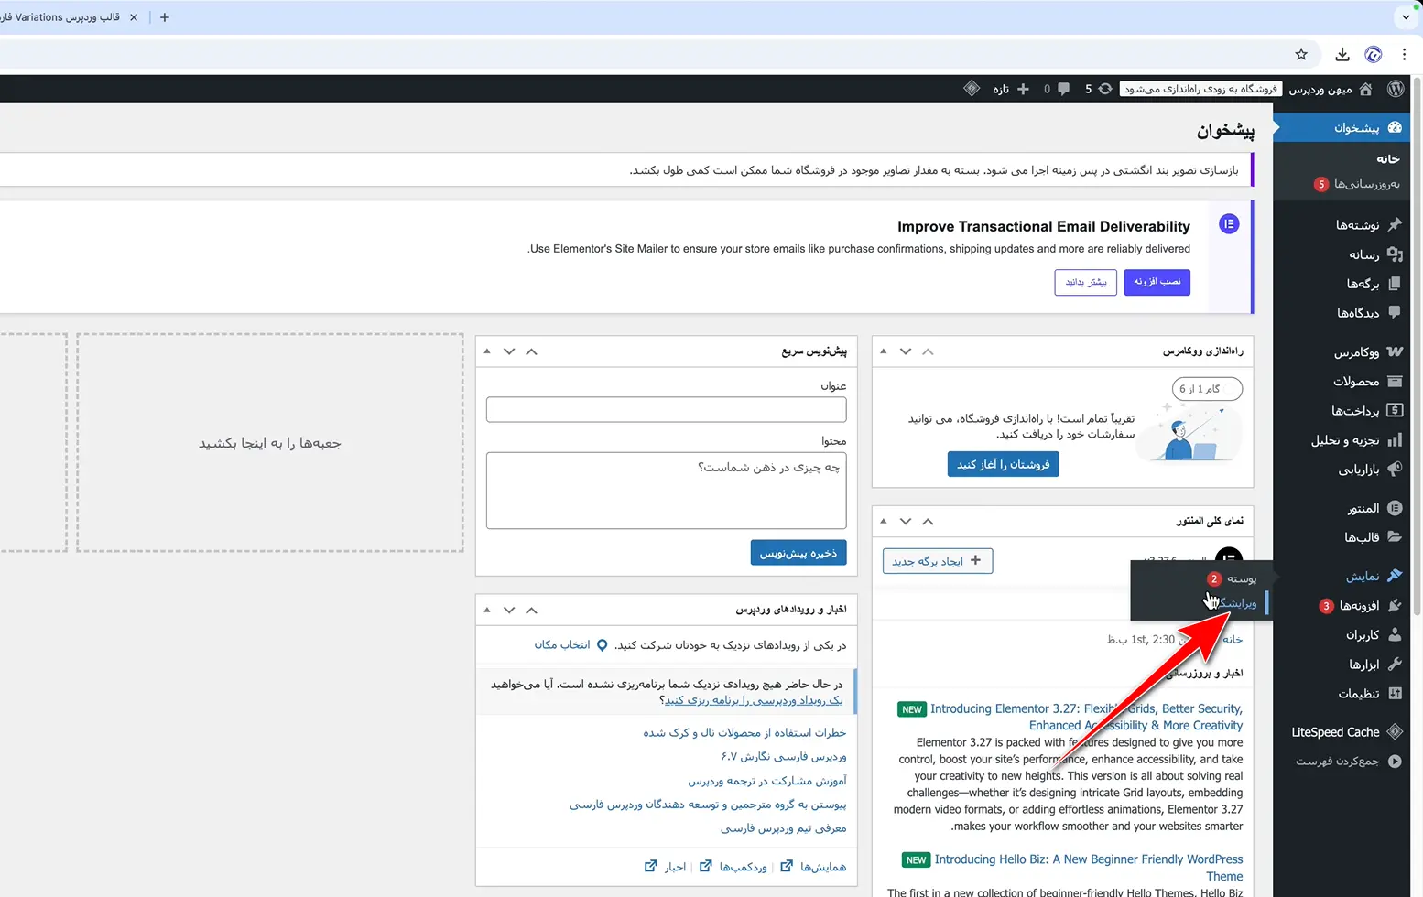Open یک رویداد وردپرسی را برنامه ریزی کنید link
The image size is (1423, 897).
coord(754,700)
